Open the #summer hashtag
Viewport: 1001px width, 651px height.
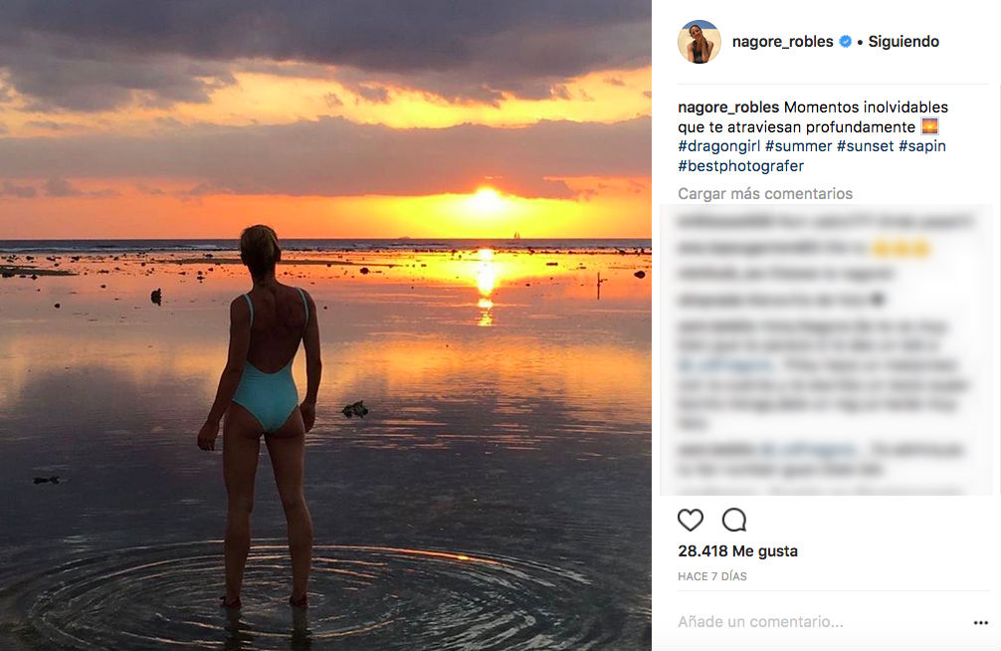798,146
